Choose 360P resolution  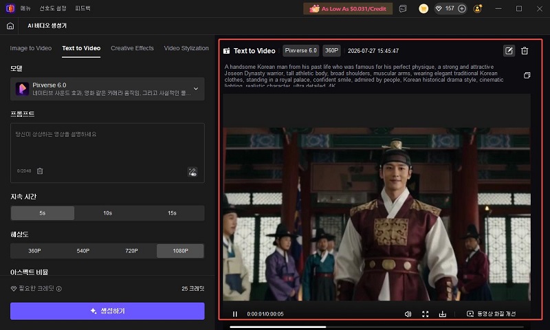(x=34, y=251)
